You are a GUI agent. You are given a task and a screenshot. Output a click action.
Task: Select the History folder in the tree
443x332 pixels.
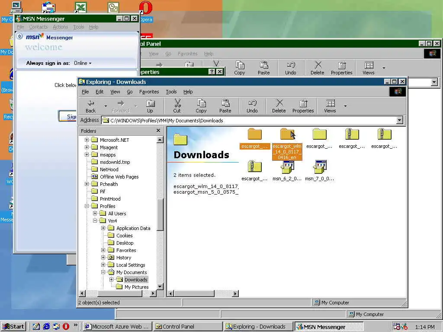click(x=124, y=258)
